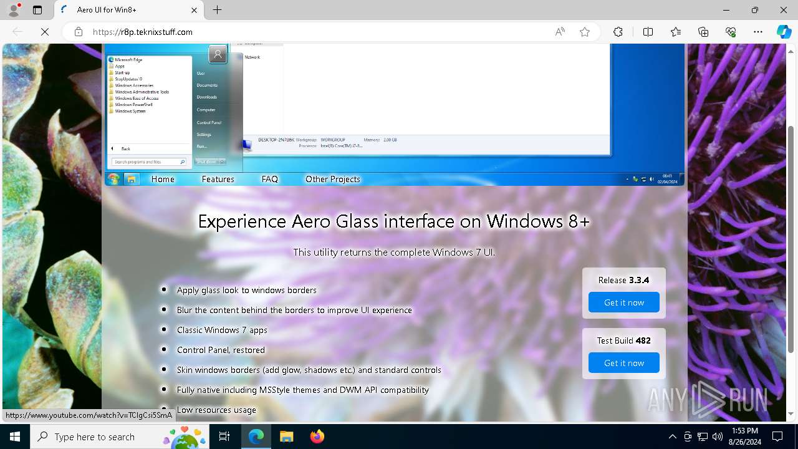Image resolution: width=798 pixels, height=449 pixels.
Task: Add this page to favorites star
Action: coord(585,32)
